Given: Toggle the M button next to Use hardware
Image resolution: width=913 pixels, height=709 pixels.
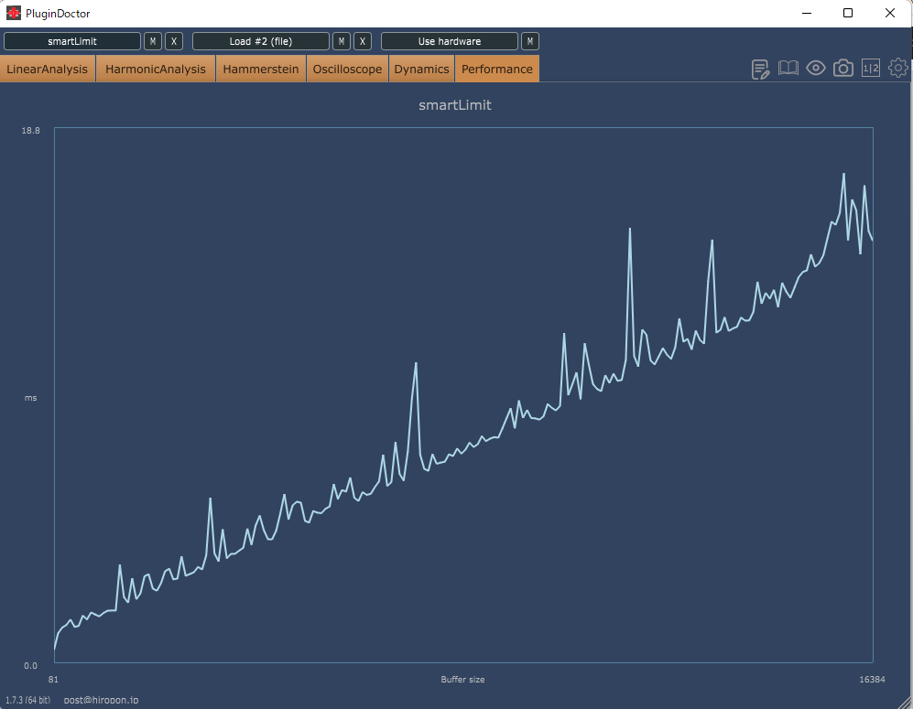Looking at the screenshot, I should [530, 41].
